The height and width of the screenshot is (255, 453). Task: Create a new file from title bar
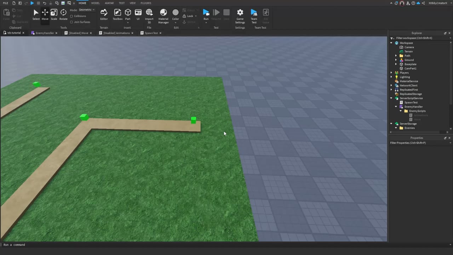[x=14, y=3]
